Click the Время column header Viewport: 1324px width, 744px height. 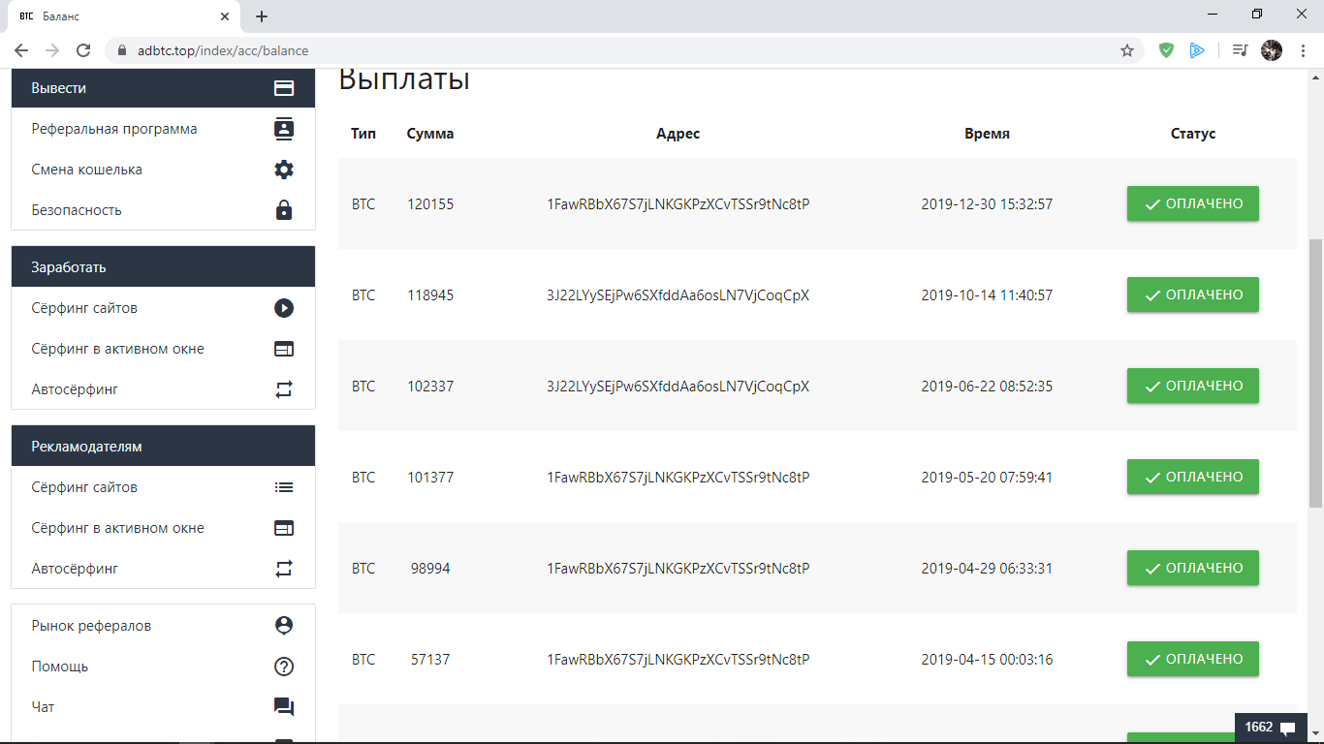coord(987,134)
